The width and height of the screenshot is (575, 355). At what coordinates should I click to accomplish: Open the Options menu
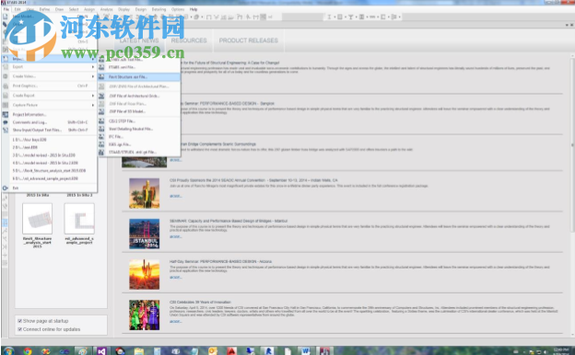(178, 9)
